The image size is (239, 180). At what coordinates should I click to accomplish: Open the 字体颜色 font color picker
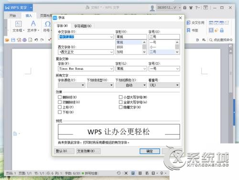(72, 85)
